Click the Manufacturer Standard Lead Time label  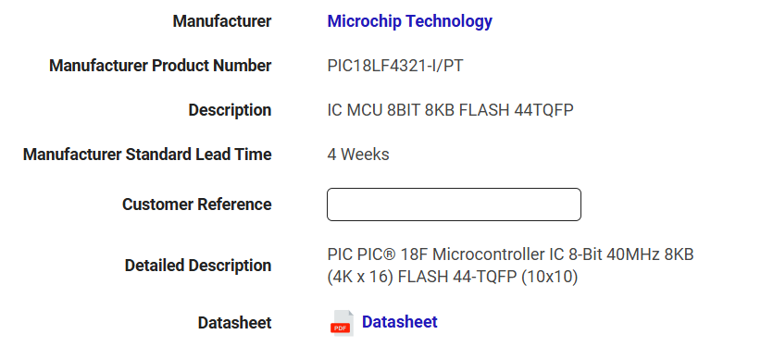tap(147, 155)
